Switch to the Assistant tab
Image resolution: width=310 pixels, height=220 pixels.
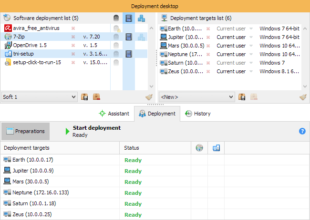point(114,114)
